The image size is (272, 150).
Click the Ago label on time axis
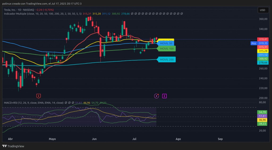click(x=178, y=139)
